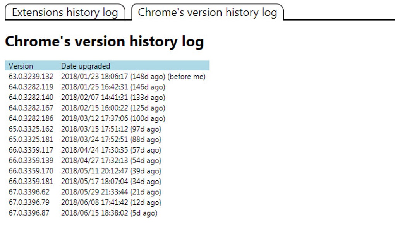Choose version 65.0.3325.181 row

[x=31, y=139]
